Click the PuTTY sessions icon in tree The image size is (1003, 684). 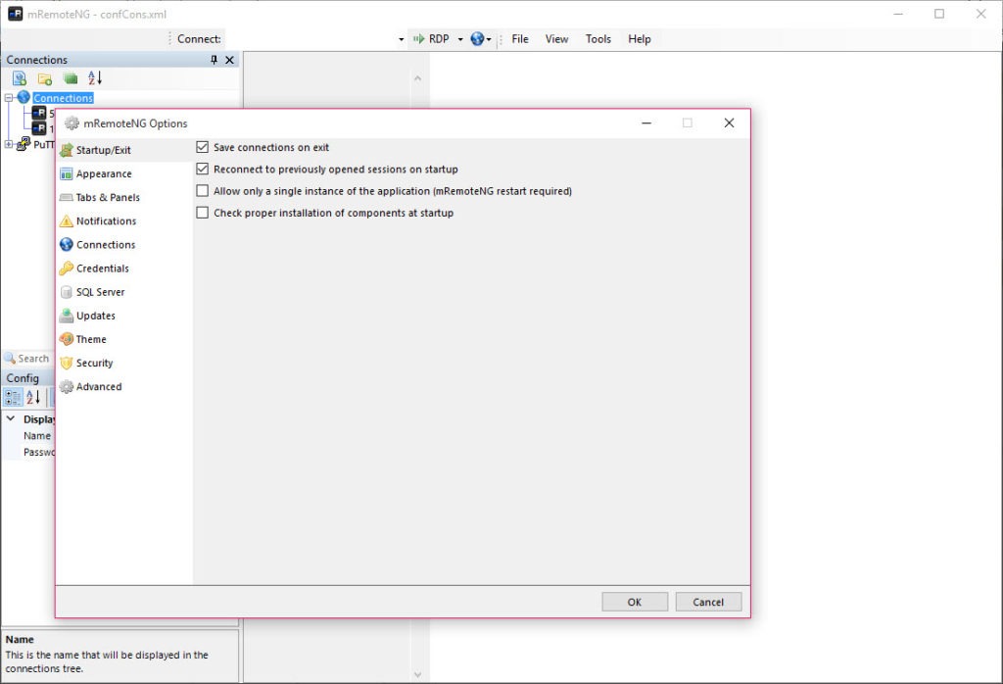coord(24,144)
